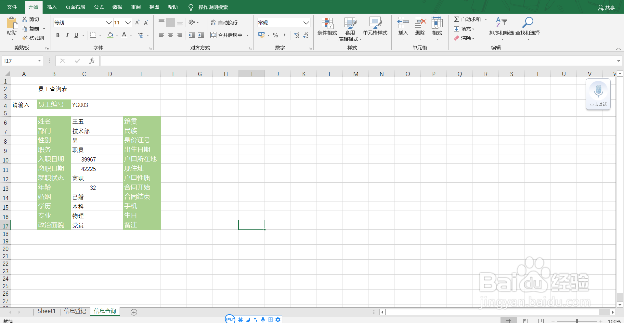Viewport: 624px width, 323px height.
Task: Toggle top align
Action: click(161, 22)
